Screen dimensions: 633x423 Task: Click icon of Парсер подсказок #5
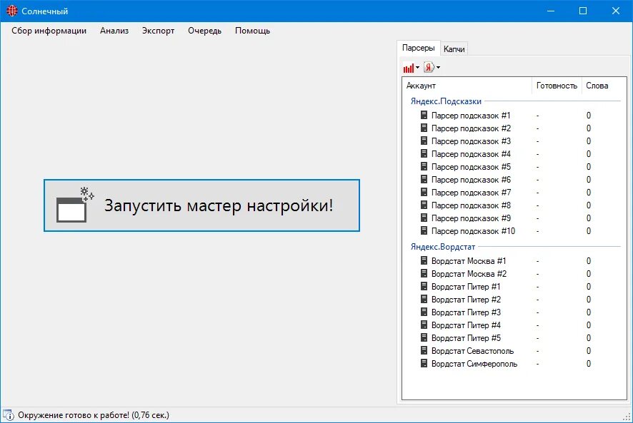424,166
